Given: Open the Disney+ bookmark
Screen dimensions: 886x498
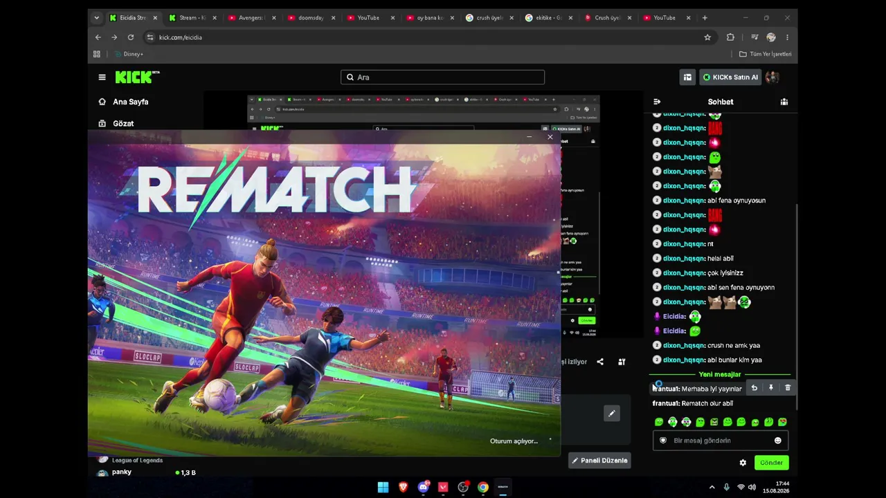Looking at the screenshot, I should click(x=129, y=54).
